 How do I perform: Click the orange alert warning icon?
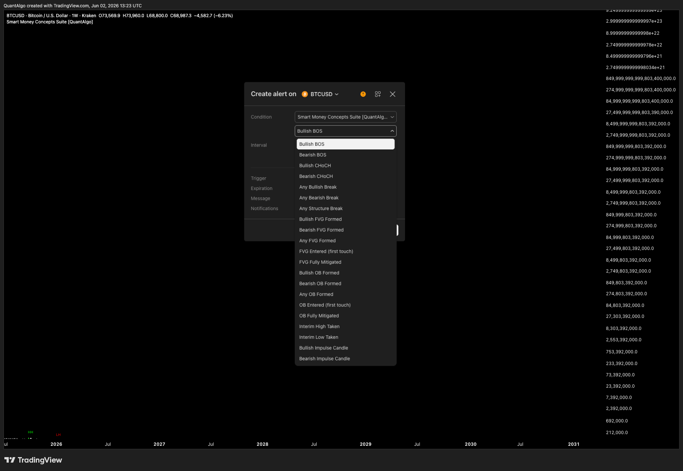(x=363, y=94)
